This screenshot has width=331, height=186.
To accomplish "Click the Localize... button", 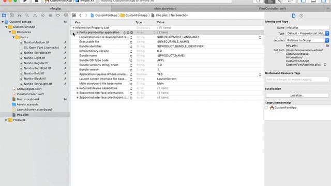I will (x=297, y=95).
